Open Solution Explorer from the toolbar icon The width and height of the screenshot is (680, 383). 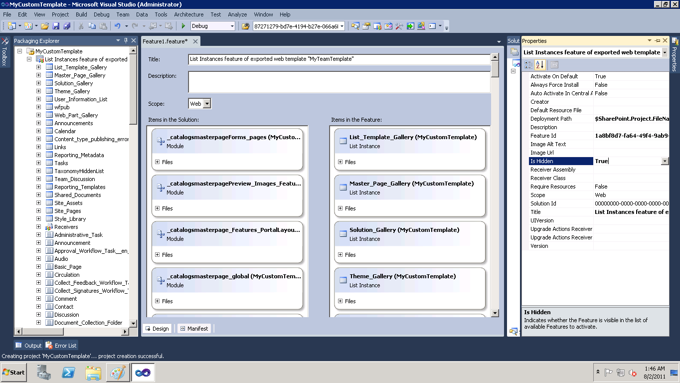pos(355,26)
